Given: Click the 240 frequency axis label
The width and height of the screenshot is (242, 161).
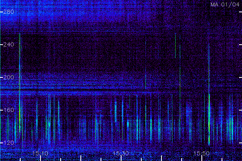Looking at the screenshot, I should pos(9,45).
